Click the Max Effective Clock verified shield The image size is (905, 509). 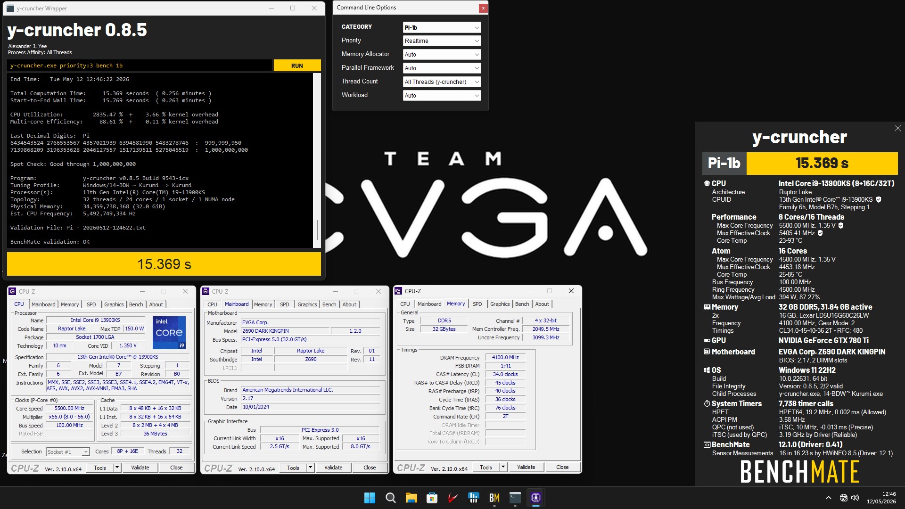point(820,233)
